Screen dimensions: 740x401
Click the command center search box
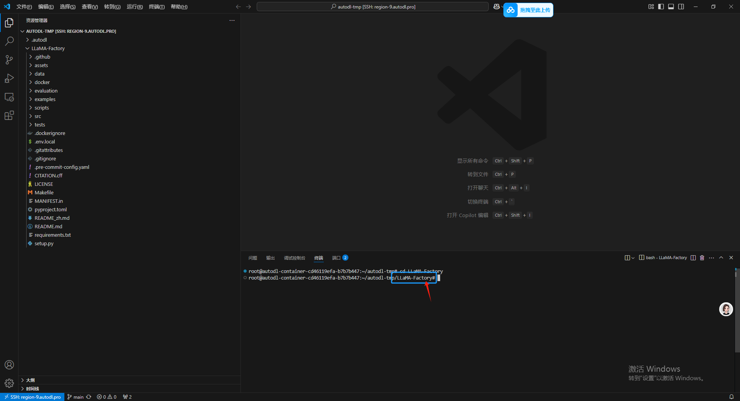[x=372, y=7]
